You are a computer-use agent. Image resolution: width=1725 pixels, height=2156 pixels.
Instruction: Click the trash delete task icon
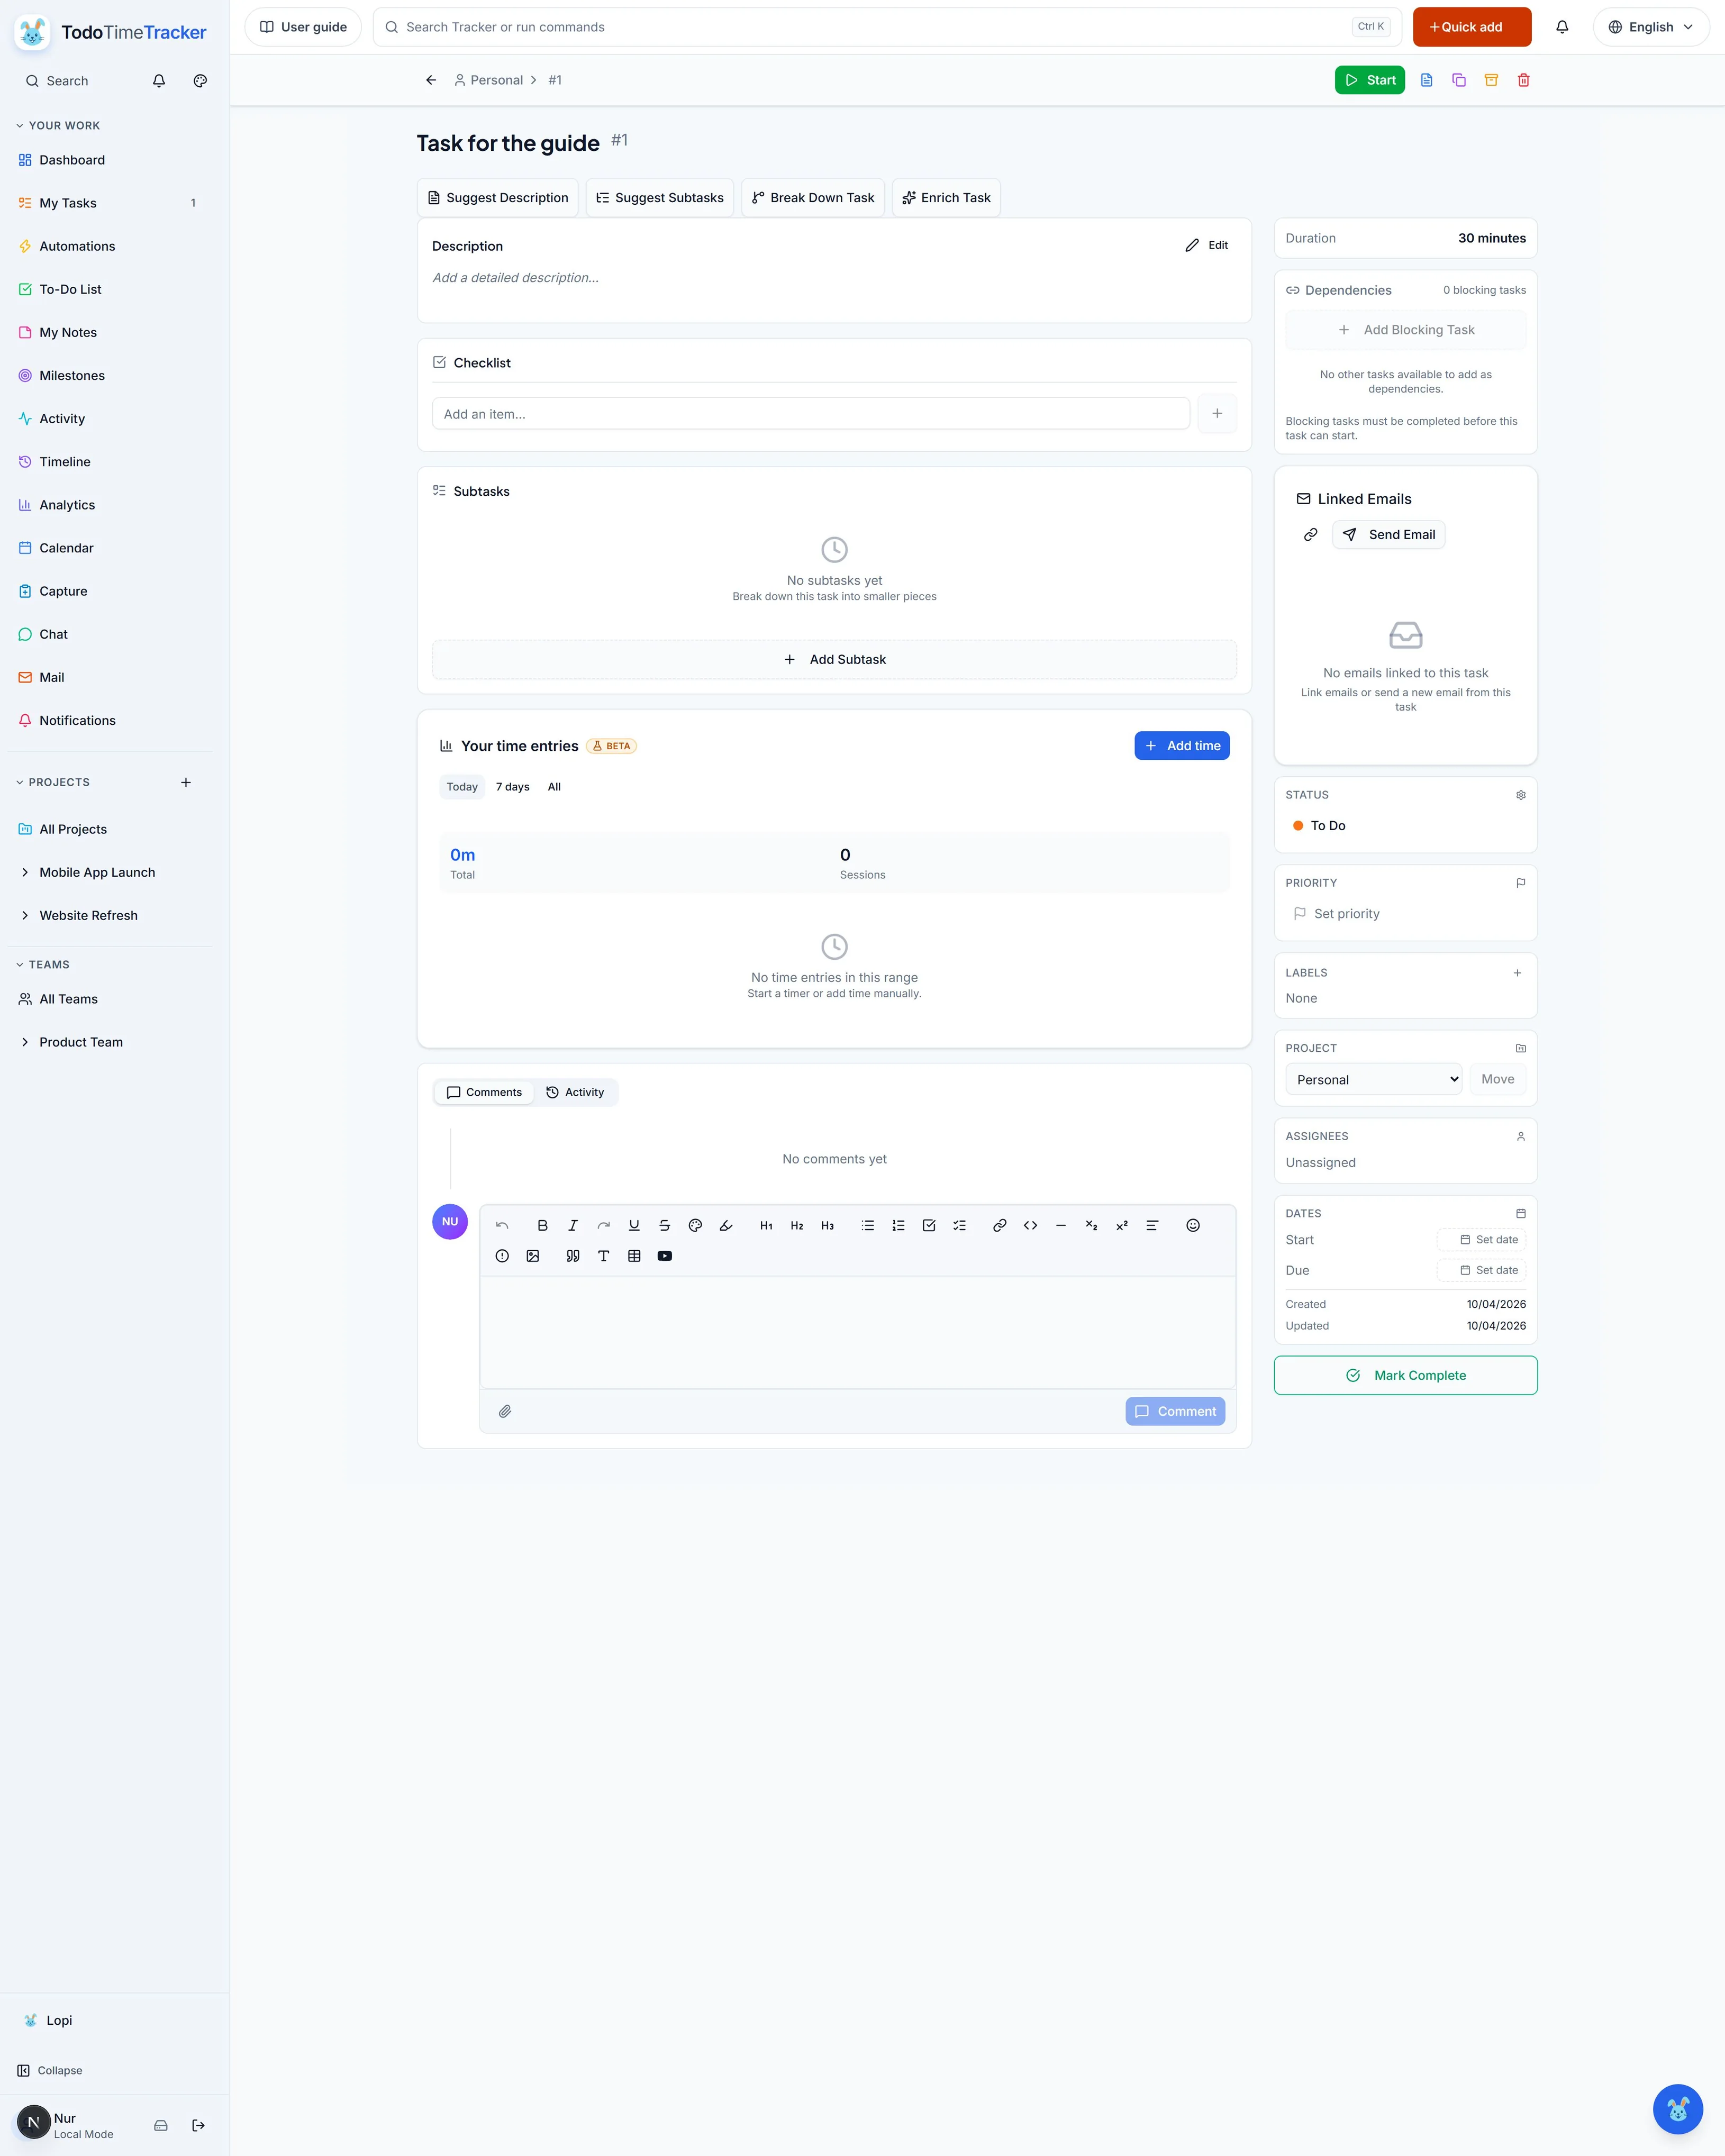pyautogui.click(x=1523, y=80)
